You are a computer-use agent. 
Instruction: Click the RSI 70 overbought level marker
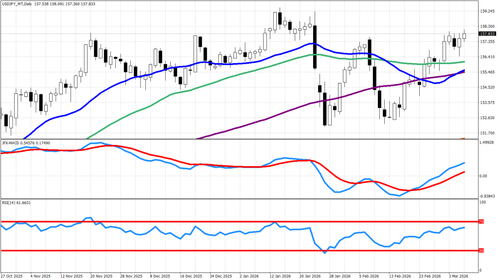click(481, 222)
